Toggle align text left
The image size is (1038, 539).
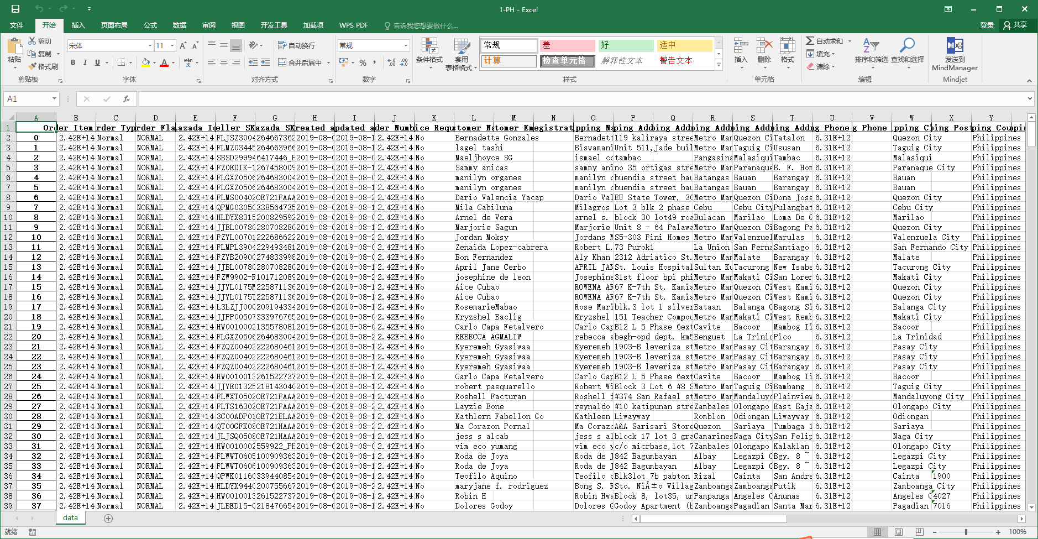click(x=212, y=62)
